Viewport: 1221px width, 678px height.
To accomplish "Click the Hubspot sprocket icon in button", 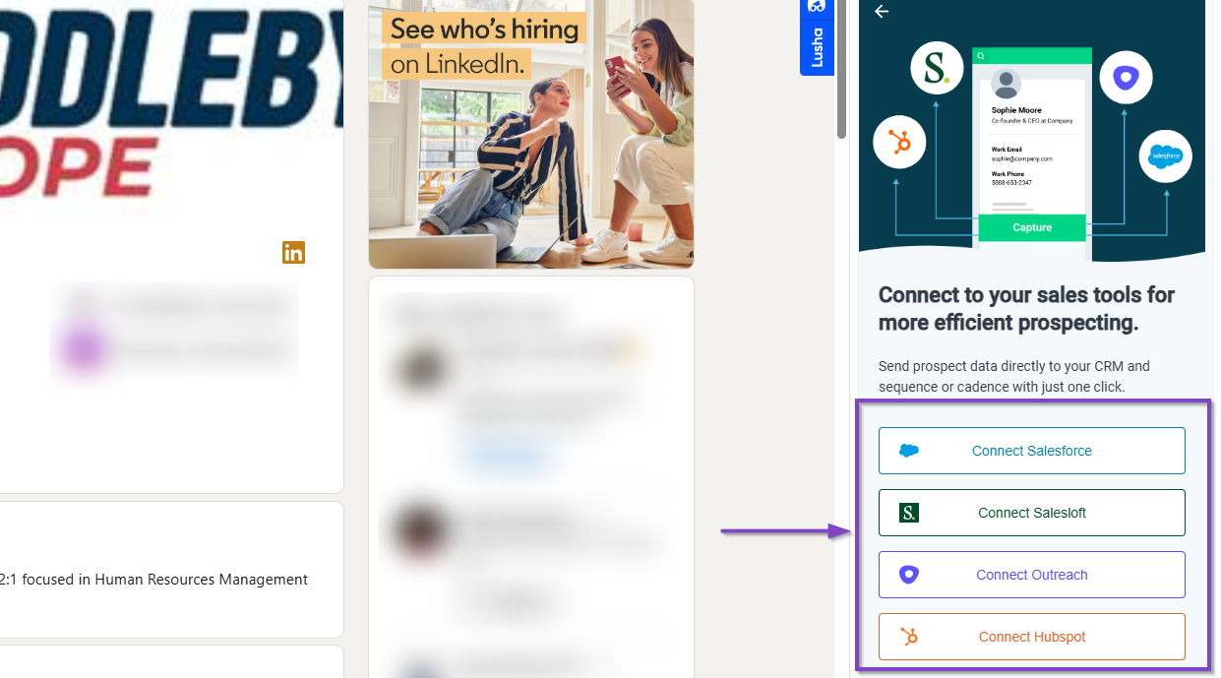I will pyautogui.click(x=909, y=637).
